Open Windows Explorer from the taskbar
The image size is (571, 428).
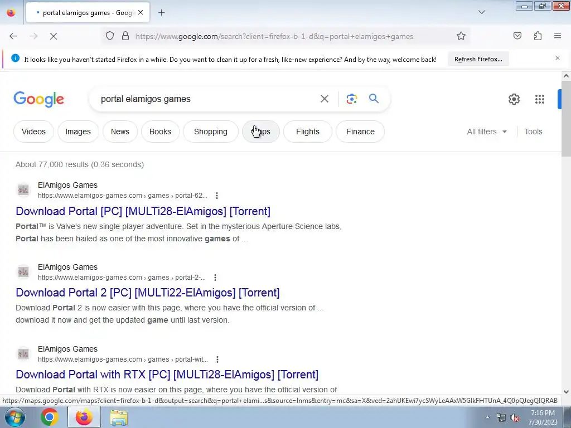pyautogui.click(x=119, y=417)
